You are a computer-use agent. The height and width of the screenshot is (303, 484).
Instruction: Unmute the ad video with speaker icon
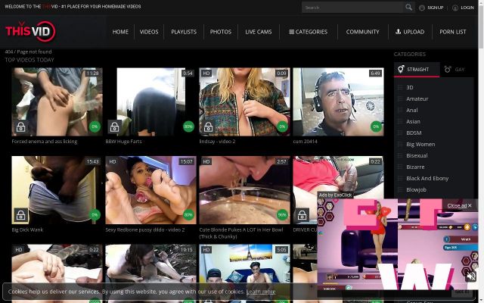(470, 276)
